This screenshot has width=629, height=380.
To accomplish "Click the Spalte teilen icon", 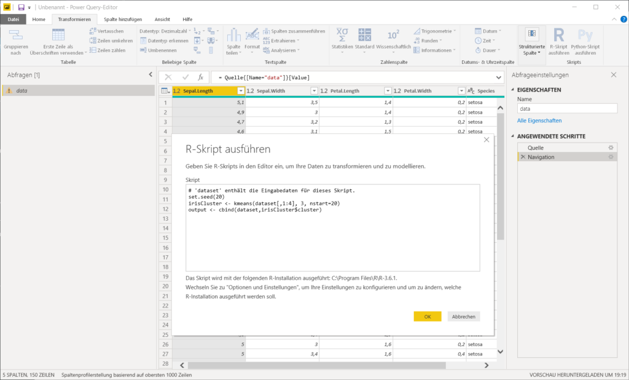I will point(233,35).
